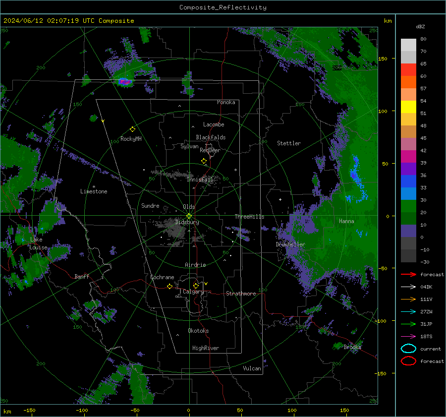This screenshot has height=417, width=446.
Task: Click the Calgary label
Action: (193, 292)
